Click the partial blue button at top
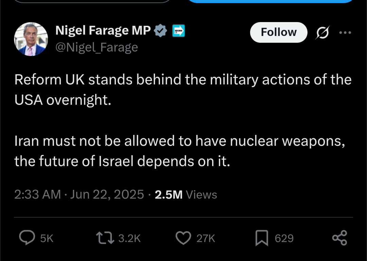The image size is (367, 261). 271,1
